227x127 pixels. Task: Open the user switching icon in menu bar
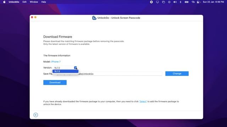(x=198, y=2)
